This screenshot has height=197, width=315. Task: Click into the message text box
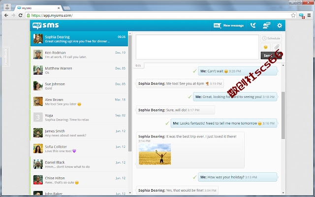(x=197, y=47)
